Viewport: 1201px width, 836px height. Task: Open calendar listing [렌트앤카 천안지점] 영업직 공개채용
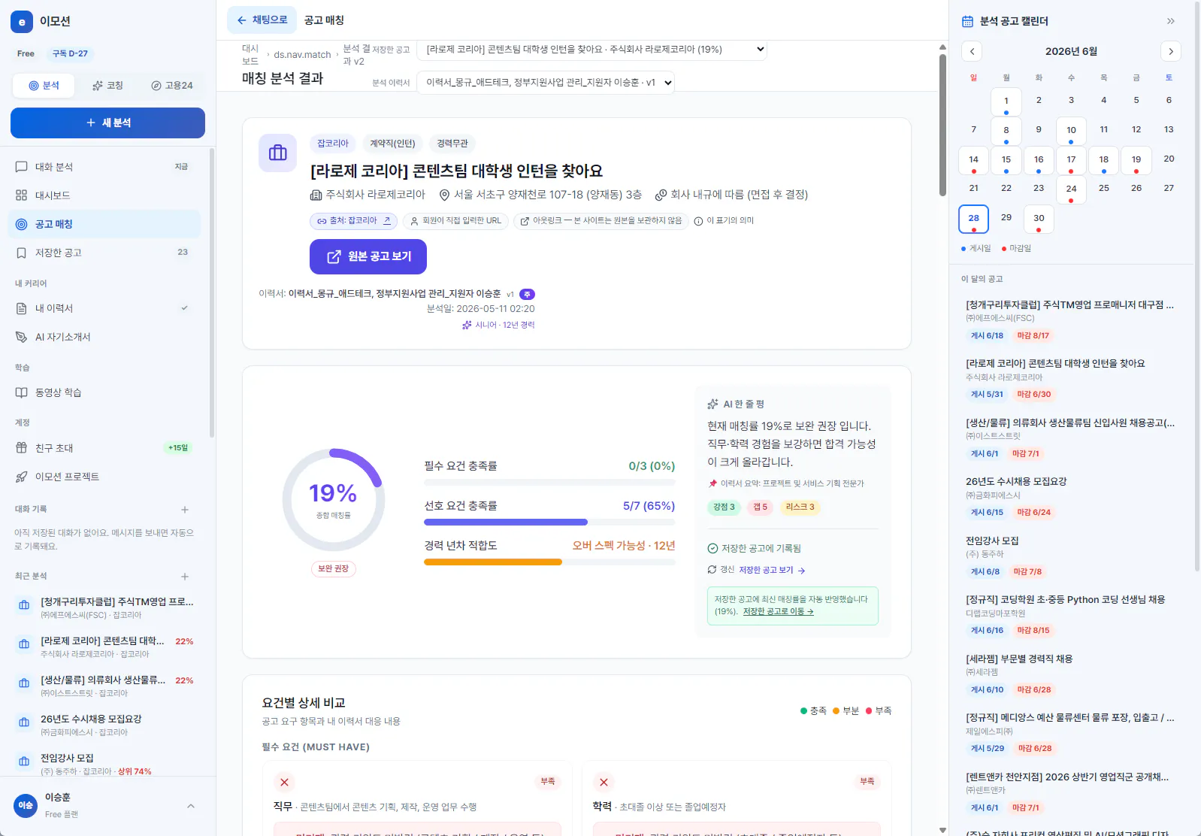click(1072, 792)
